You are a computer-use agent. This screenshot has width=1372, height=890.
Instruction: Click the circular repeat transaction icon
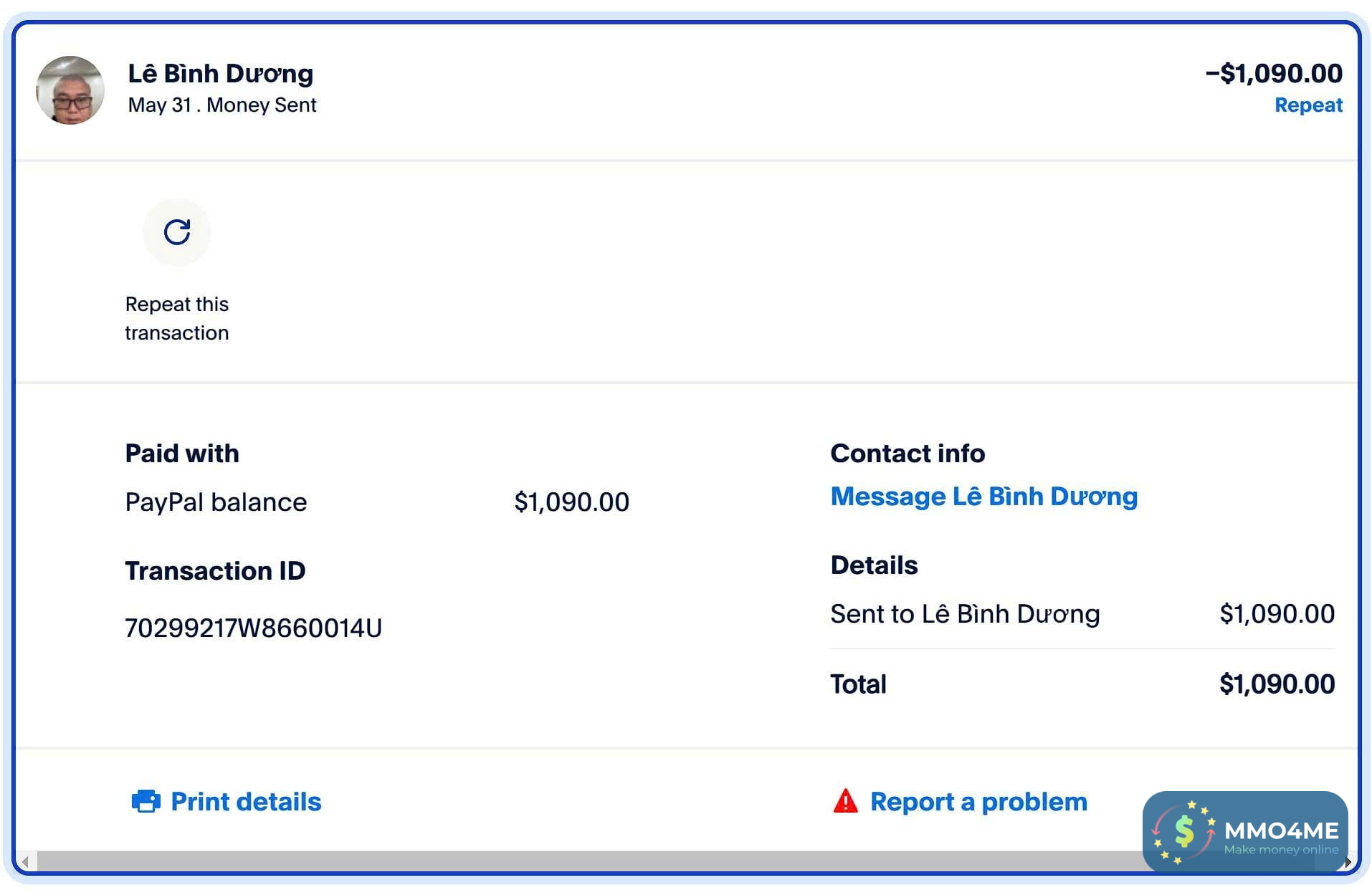177,232
